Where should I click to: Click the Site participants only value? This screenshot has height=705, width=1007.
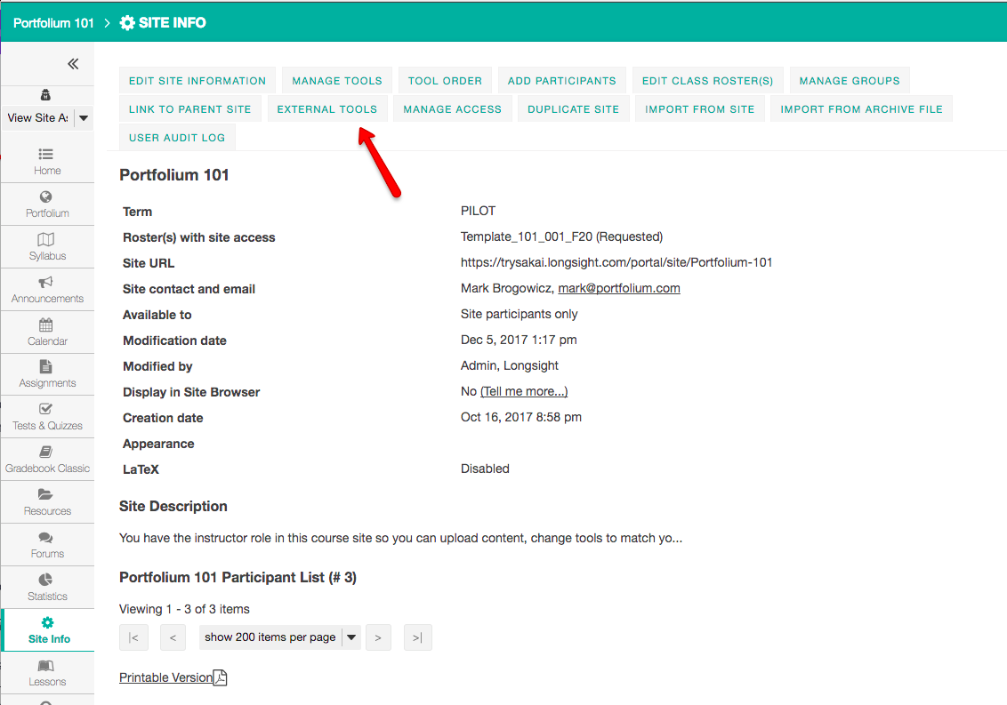(x=519, y=314)
